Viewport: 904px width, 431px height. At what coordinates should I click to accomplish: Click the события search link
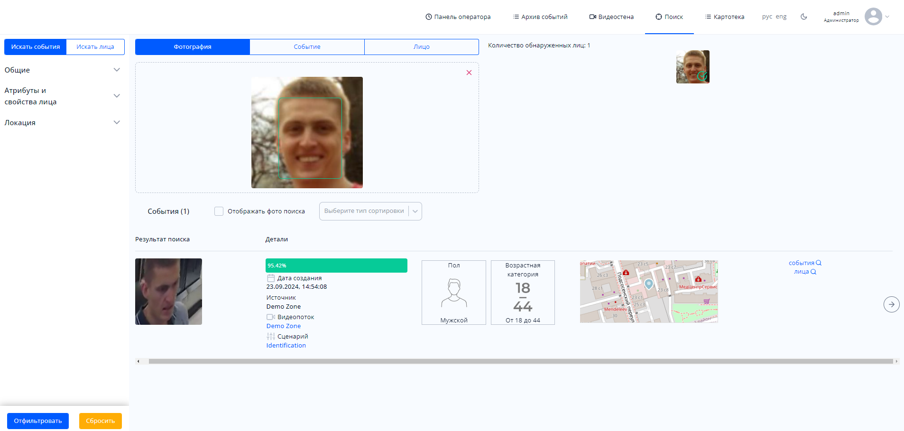click(801, 263)
